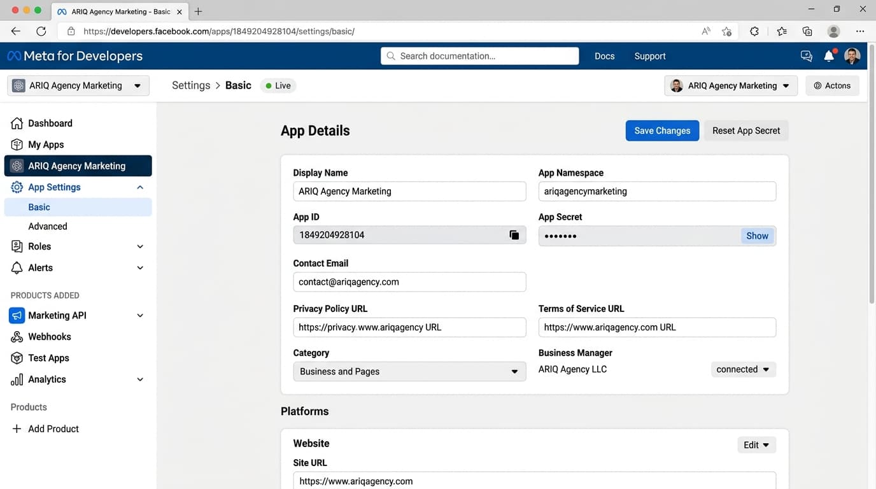Click the Search documentation field
The image size is (876, 489).
coord(480,56)
